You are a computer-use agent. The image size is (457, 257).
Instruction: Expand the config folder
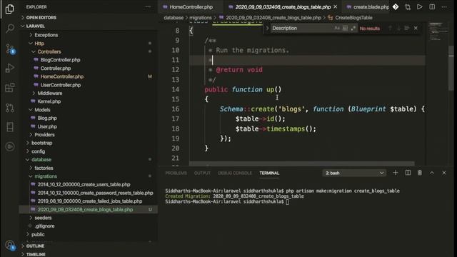(x=38, y=151)
